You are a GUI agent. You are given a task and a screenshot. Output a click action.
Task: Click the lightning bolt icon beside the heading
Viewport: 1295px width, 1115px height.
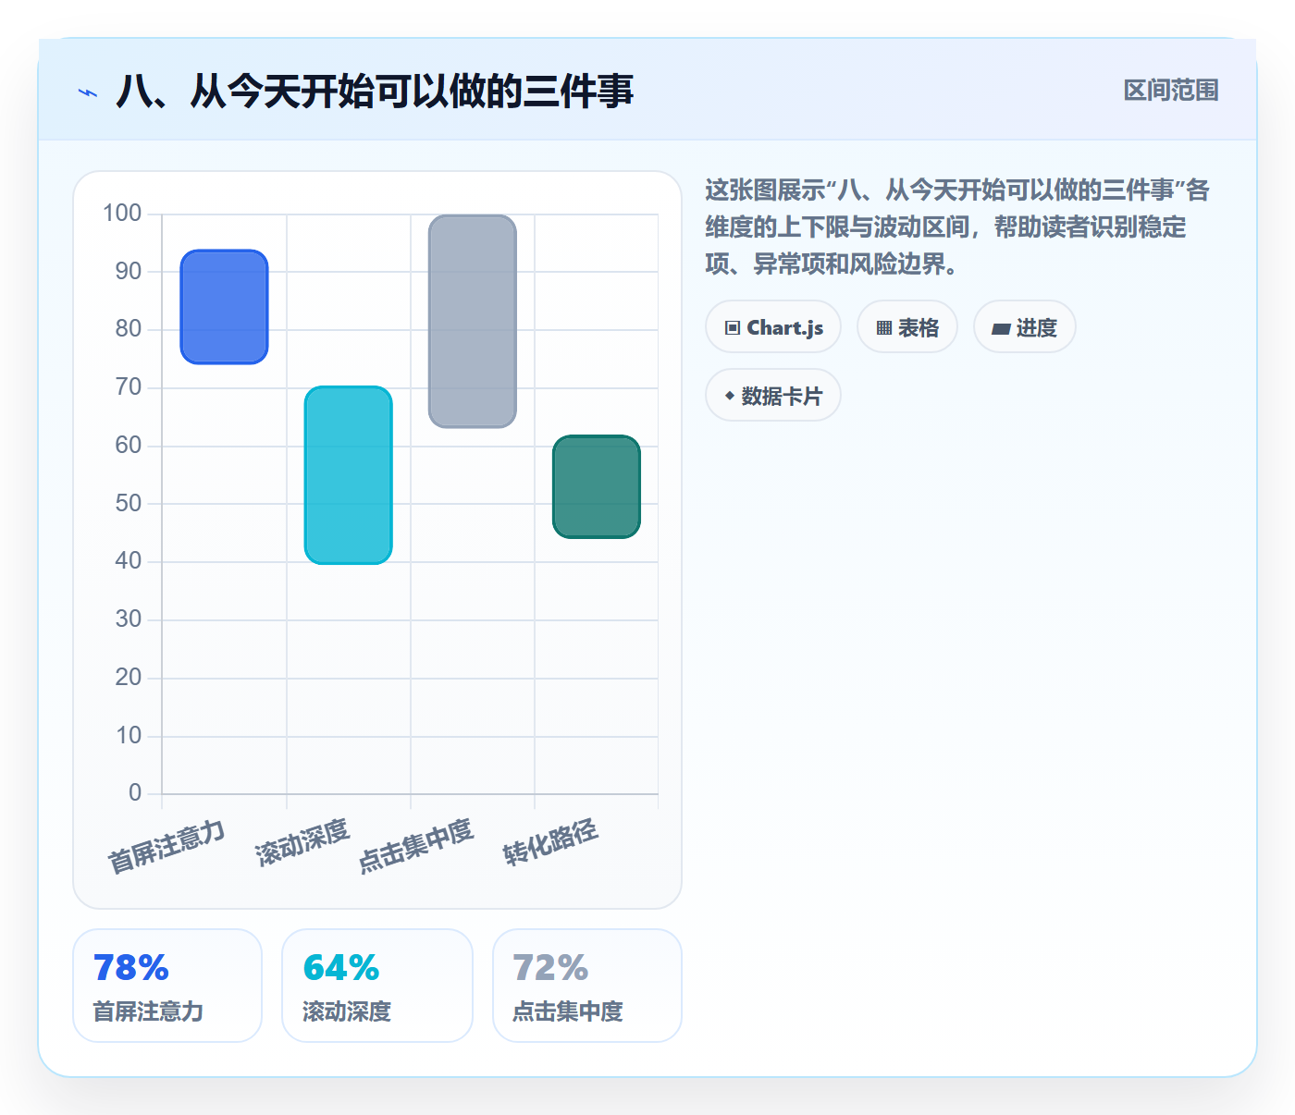pyautogui.click(x=88, y=92)
